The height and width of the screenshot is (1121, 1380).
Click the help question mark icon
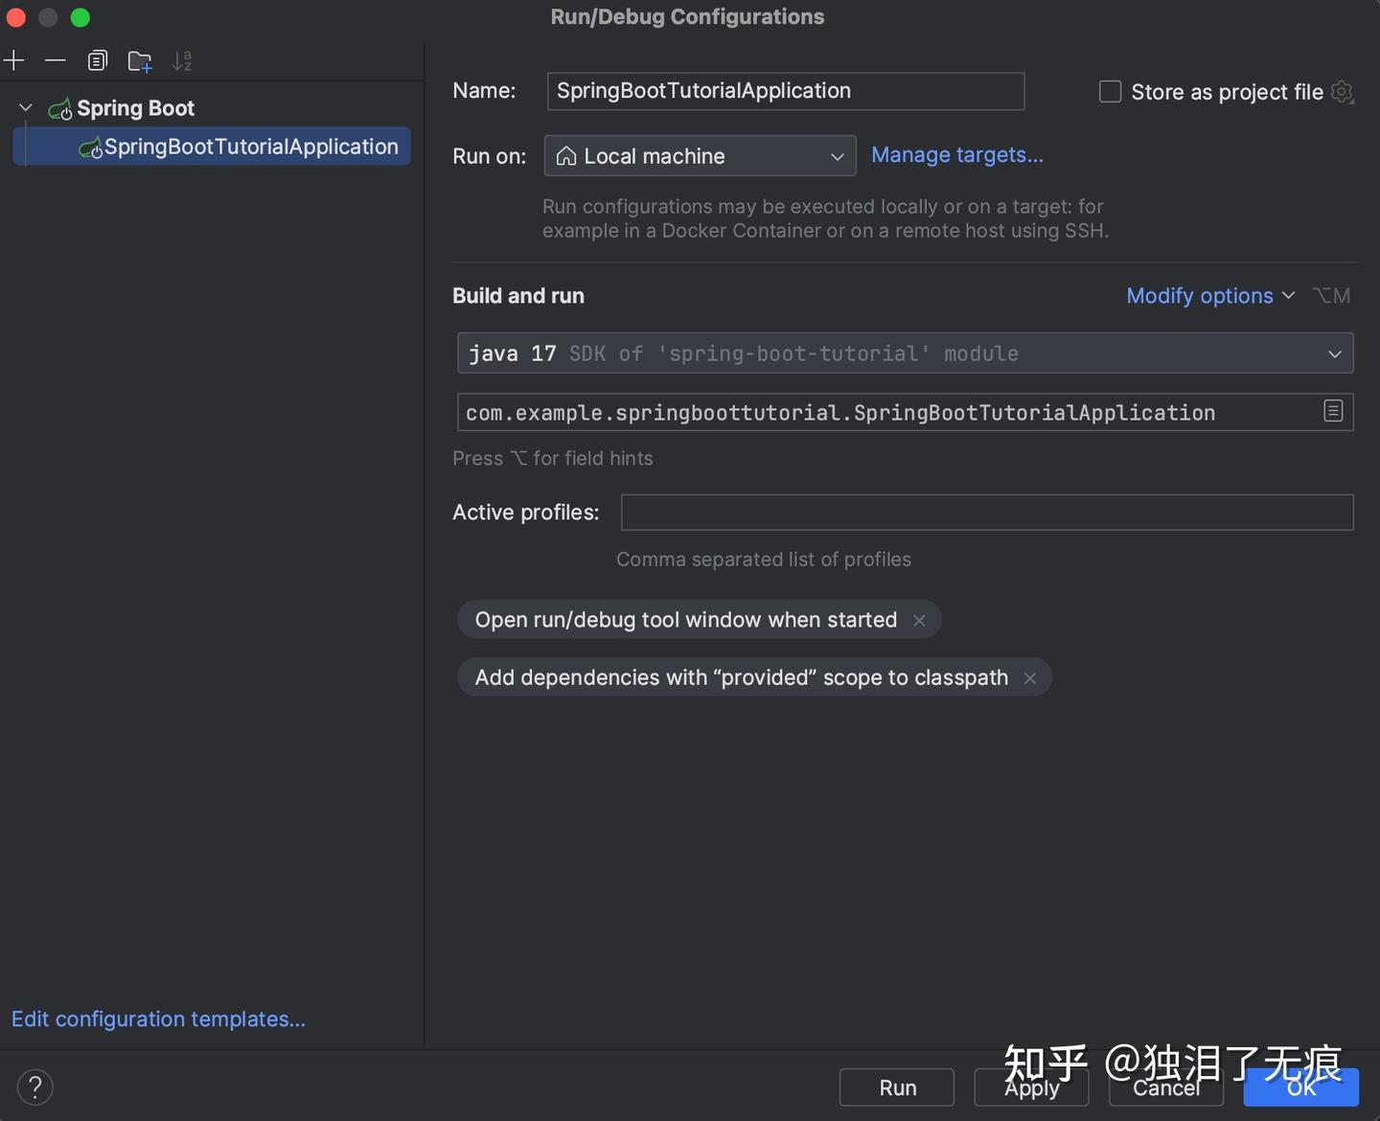coord(34,1087)
